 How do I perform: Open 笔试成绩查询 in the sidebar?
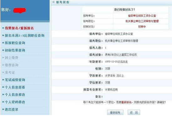(x=15, y=80)
